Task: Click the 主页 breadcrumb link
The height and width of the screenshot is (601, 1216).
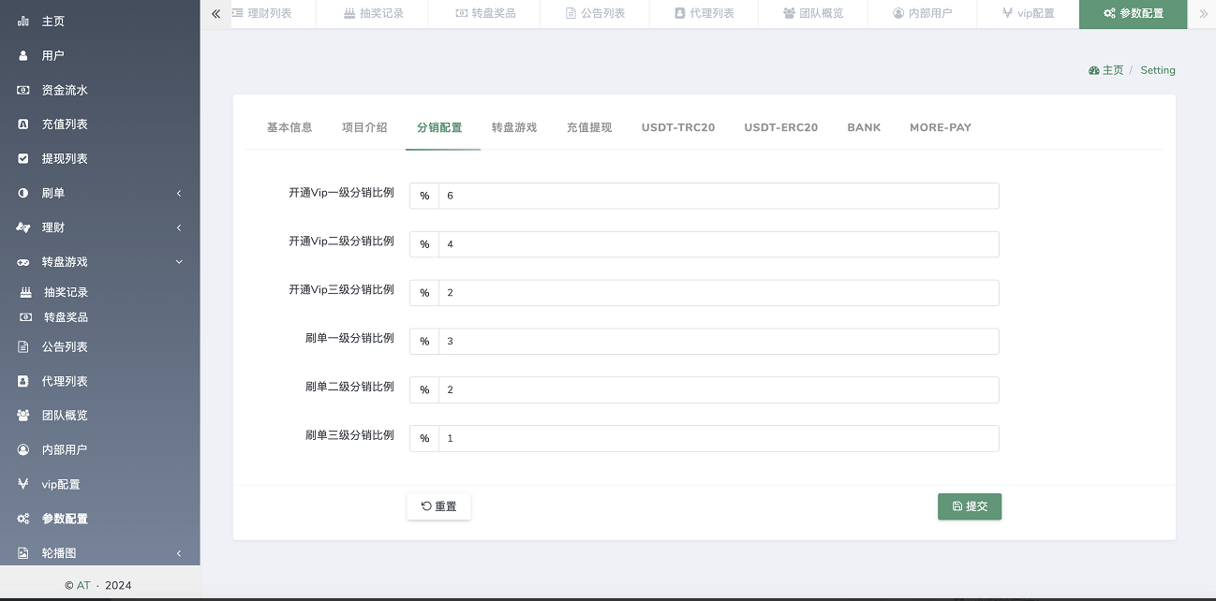Action: pyautogui.click(x=1112, y=70)
